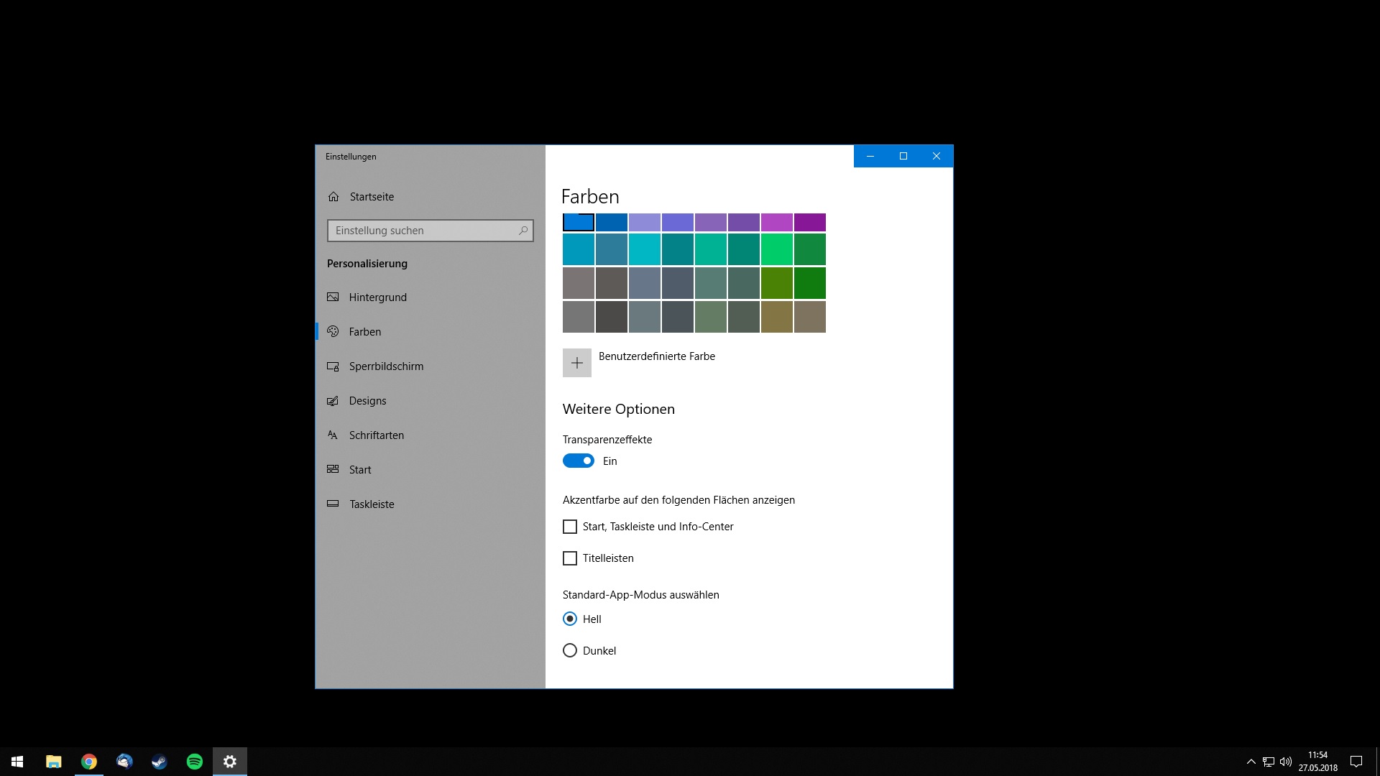Viewport: 1380px width, 776px height.
Task: Click the Einstellungen window title
Action: tap(351, 157)
